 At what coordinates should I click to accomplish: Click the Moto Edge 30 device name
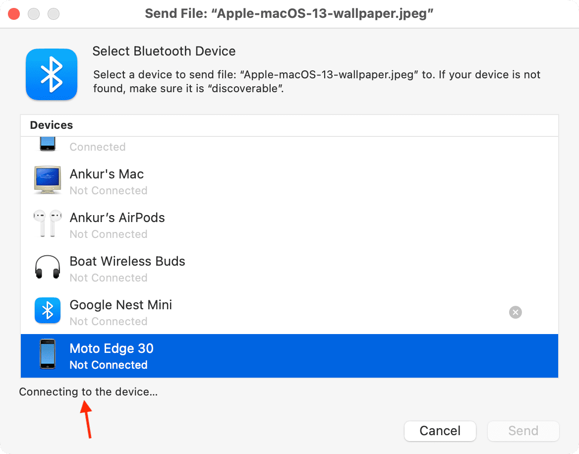point(112,349)
